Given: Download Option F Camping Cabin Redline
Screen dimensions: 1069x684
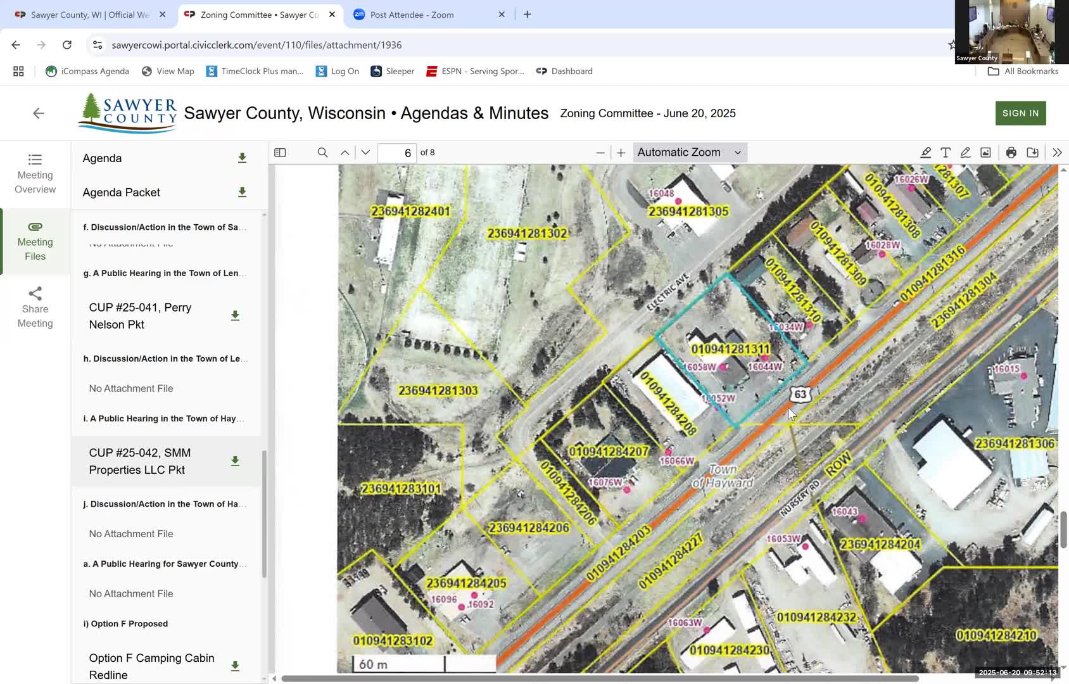Looking at the screenshot, I should point(235,666).
